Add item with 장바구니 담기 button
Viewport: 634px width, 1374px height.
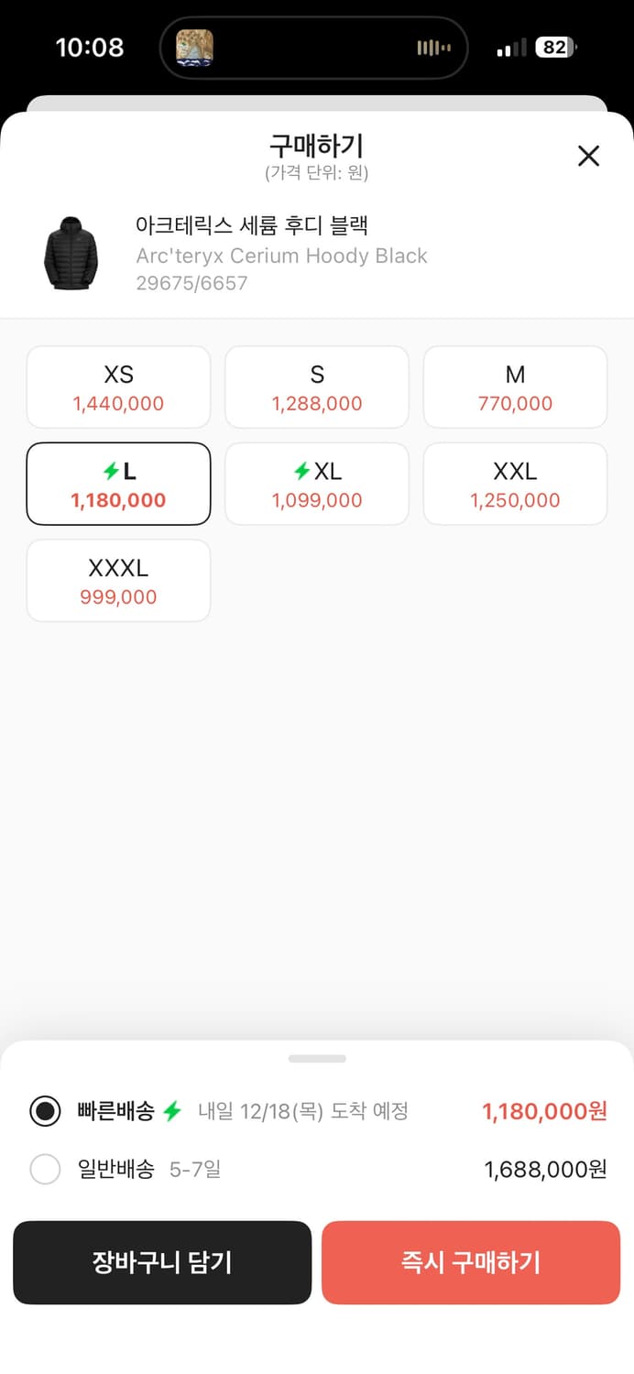pos(162,1262)
